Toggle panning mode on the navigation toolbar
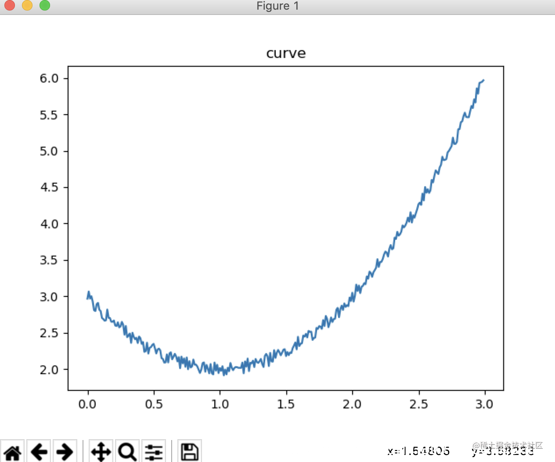The width and height of the screenshot is (555, 462). pyautogui.click(x=101, y=451)
